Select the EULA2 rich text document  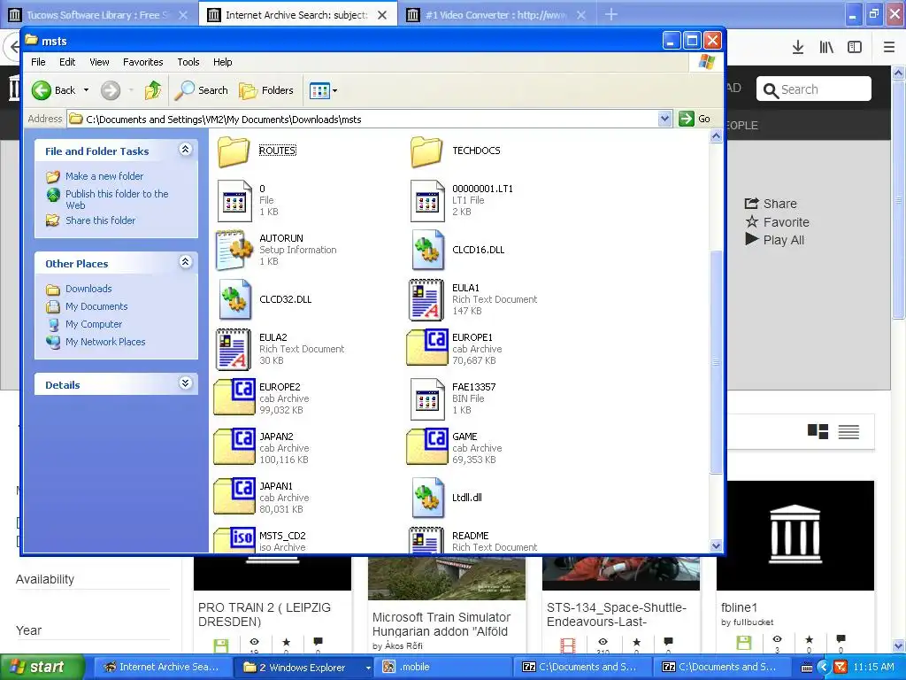234,349
